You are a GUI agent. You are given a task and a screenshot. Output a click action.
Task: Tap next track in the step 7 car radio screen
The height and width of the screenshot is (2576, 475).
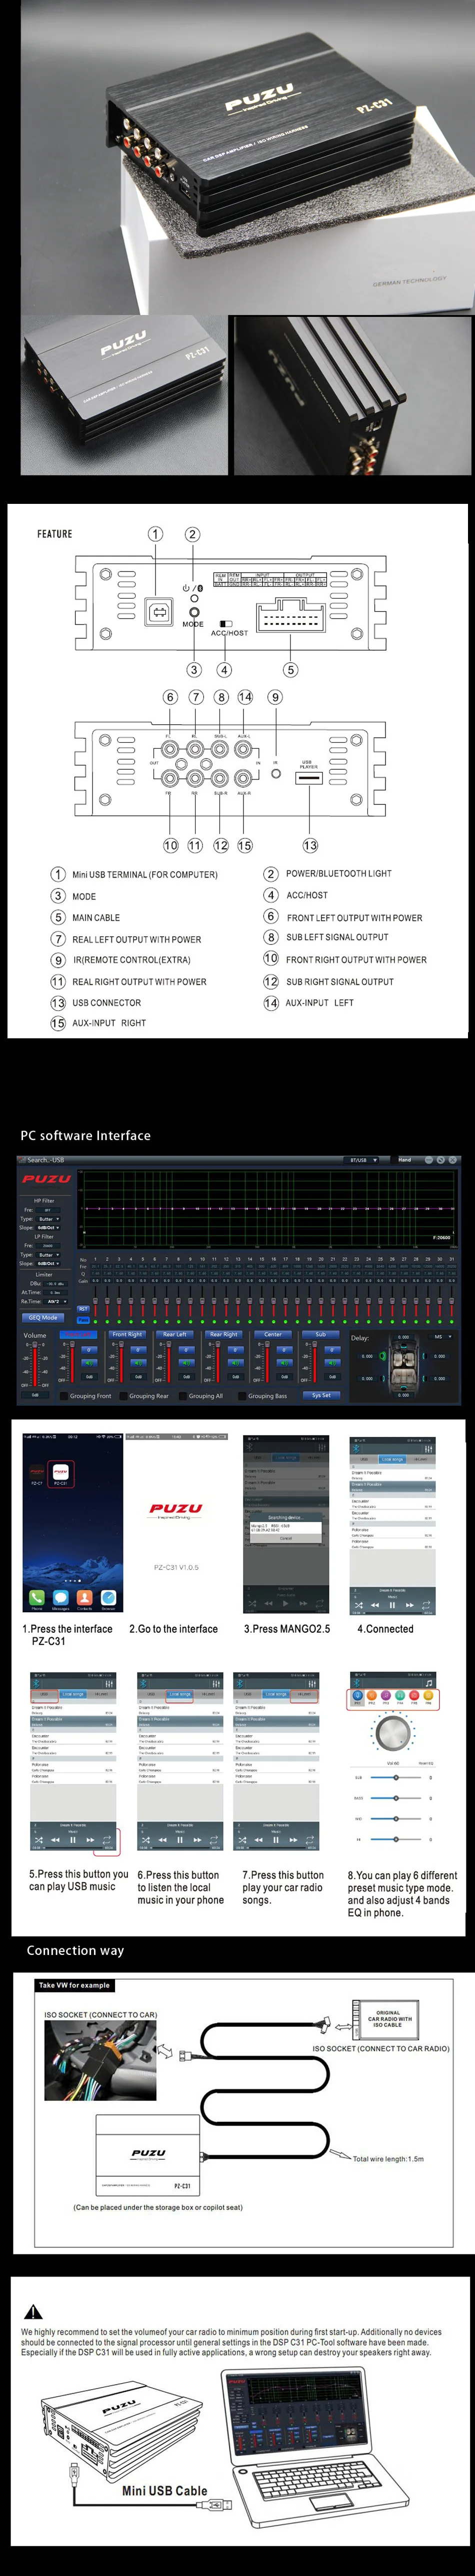pos(292,1839)
